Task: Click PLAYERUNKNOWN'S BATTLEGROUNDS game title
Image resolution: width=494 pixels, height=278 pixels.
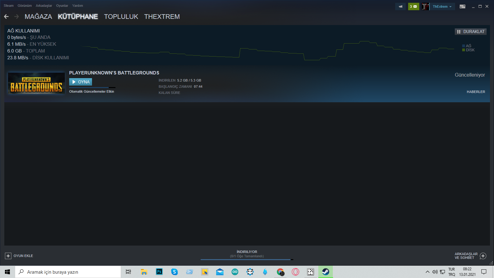Action: click(114, 73)
